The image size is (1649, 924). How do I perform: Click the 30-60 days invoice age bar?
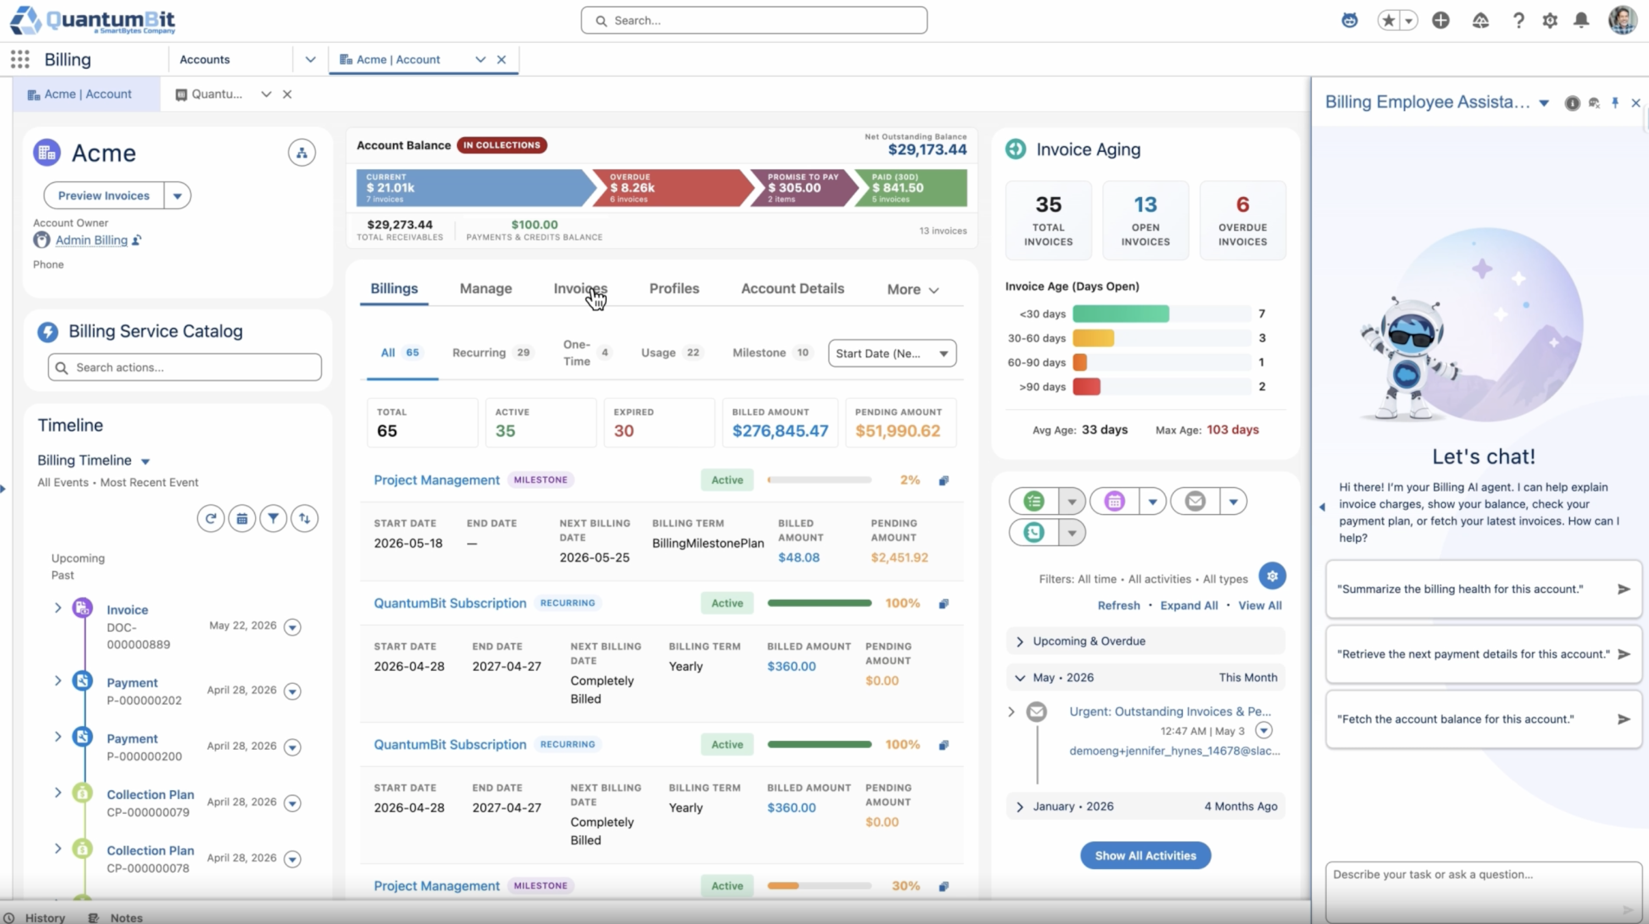[x=1161, y=338]
